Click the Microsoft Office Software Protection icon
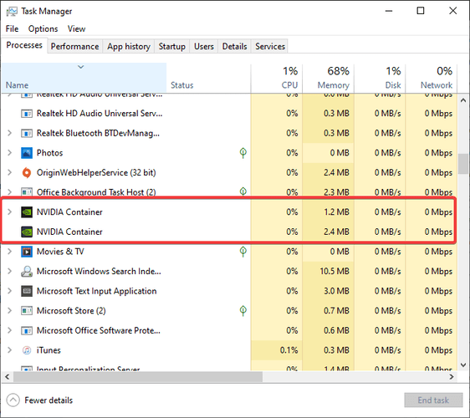Viewport: 470px width, 418px height. pos(27,331)
